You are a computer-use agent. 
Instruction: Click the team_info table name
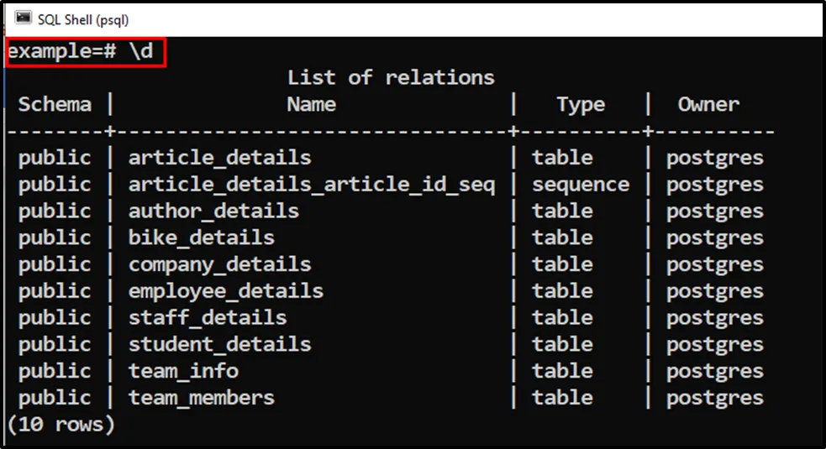tap(182, 371)
